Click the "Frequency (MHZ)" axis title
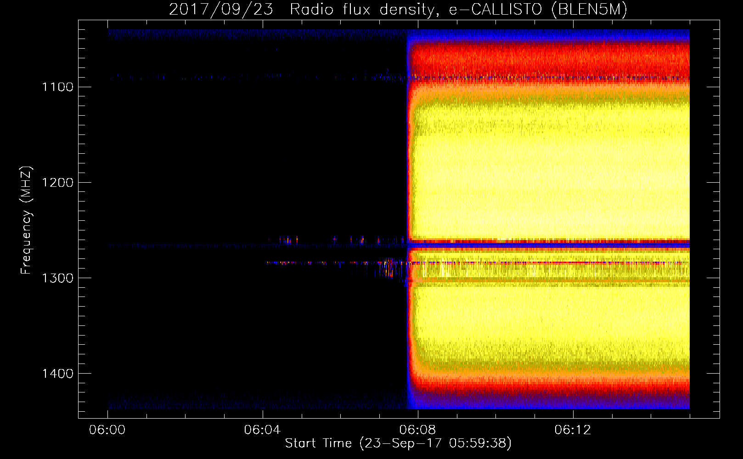 pyautogui.click(x=27, y=220)
